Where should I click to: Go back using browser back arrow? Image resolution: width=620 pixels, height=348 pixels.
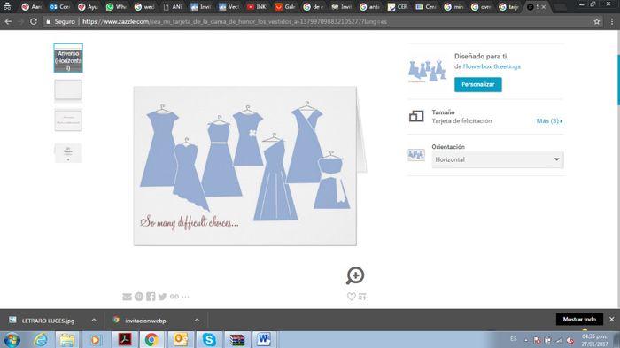coord(8,22)
